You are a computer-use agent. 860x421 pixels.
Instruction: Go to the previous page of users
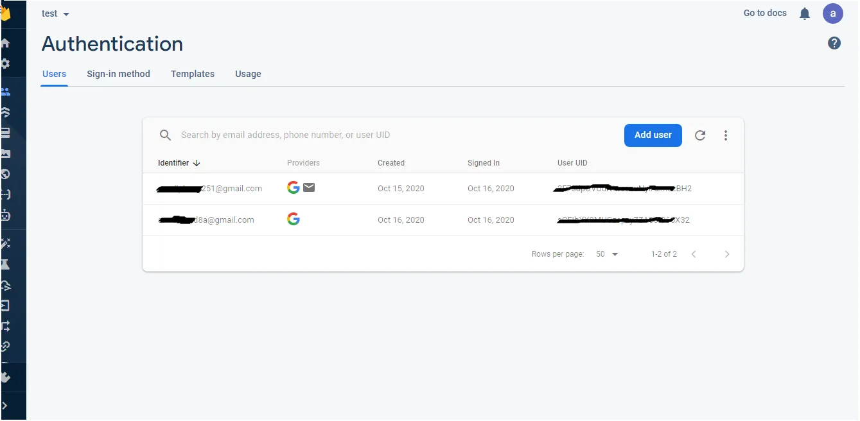pyautogui.click(x=694, y=254)
